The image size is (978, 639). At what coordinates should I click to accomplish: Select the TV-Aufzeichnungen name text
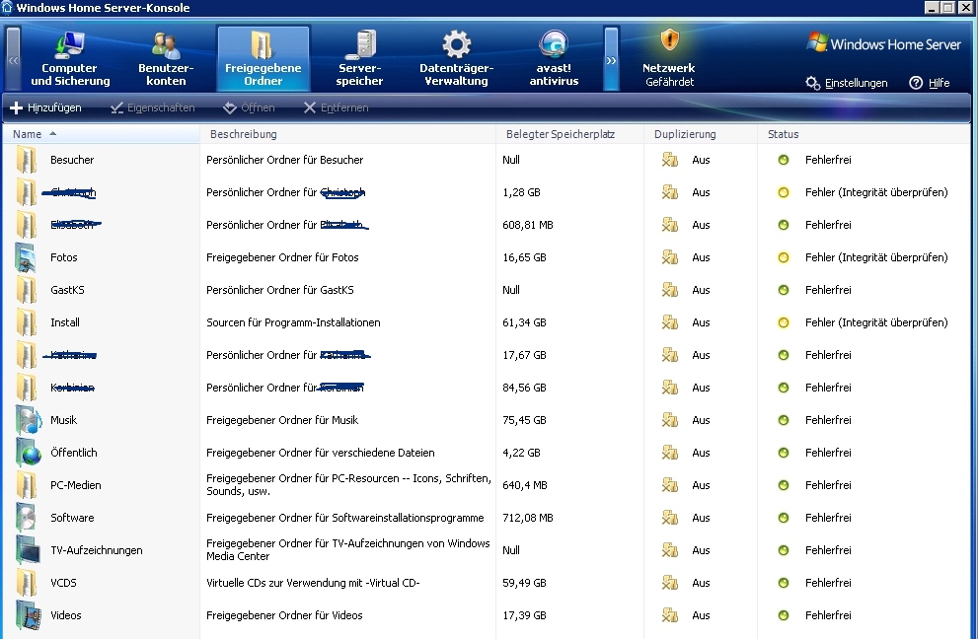(x=96, y=550)
